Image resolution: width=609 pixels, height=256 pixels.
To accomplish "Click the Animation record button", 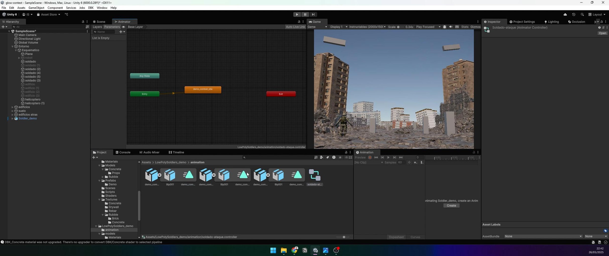I will pyautogui.click(x=370, y=157).
